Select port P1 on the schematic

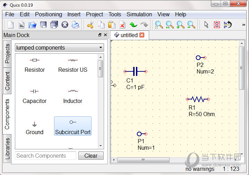click(x=142, y=134)
